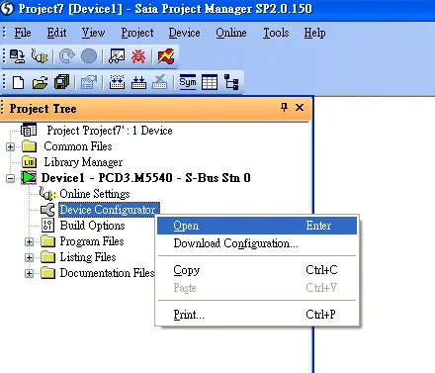The height and width of the screenshot is (373, 435).
Task: Open the Online menu
Action: pyautogui.click(x=231, y=33)
